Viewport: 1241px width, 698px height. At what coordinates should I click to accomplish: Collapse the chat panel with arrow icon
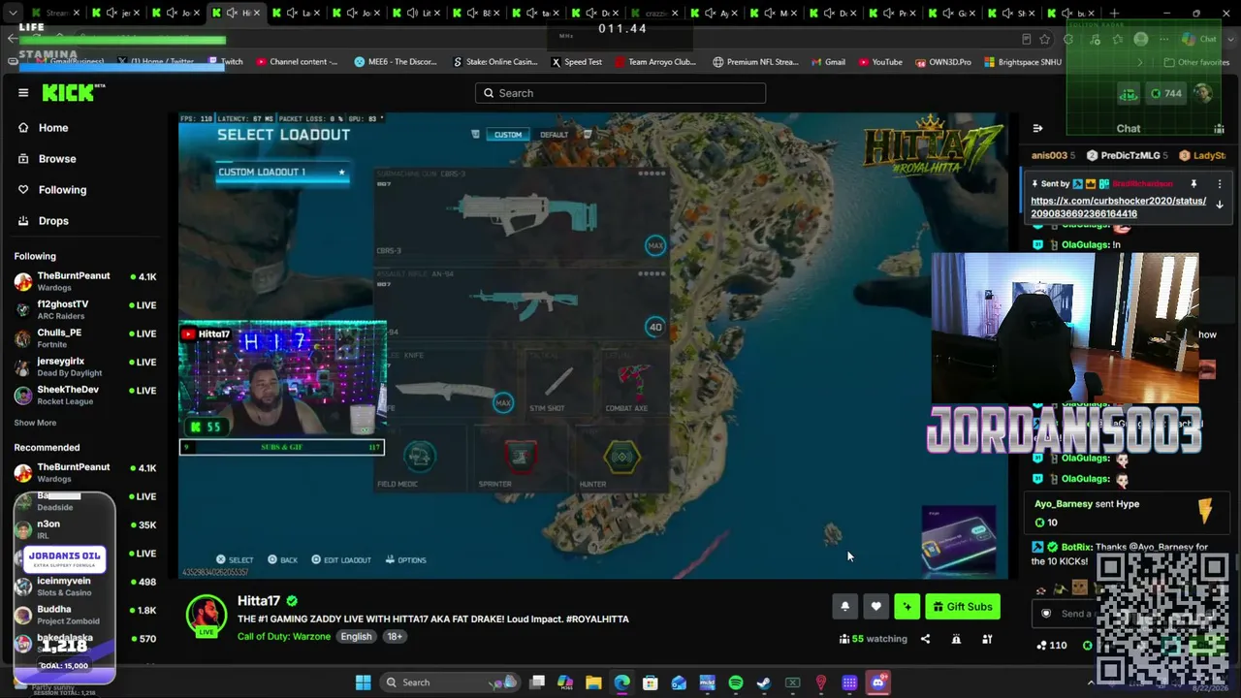click(1037, 128)
